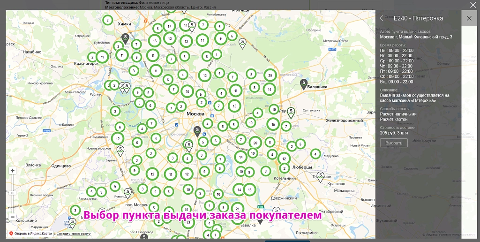Click the cluster marker numbered 21
480x242 pixels.
pyautogui.click(x=238, y=209)
